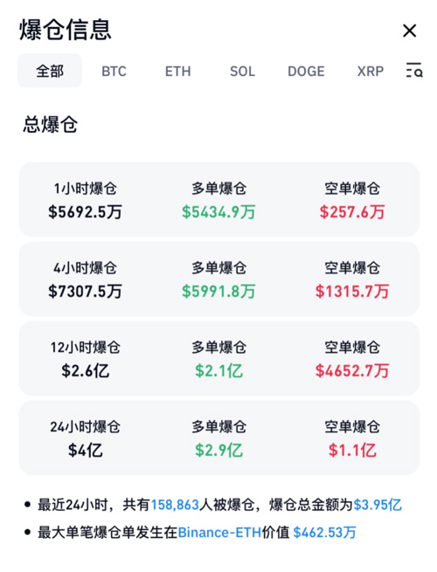Click 12-hour short liquidation $4652.7万

point(352,371)
